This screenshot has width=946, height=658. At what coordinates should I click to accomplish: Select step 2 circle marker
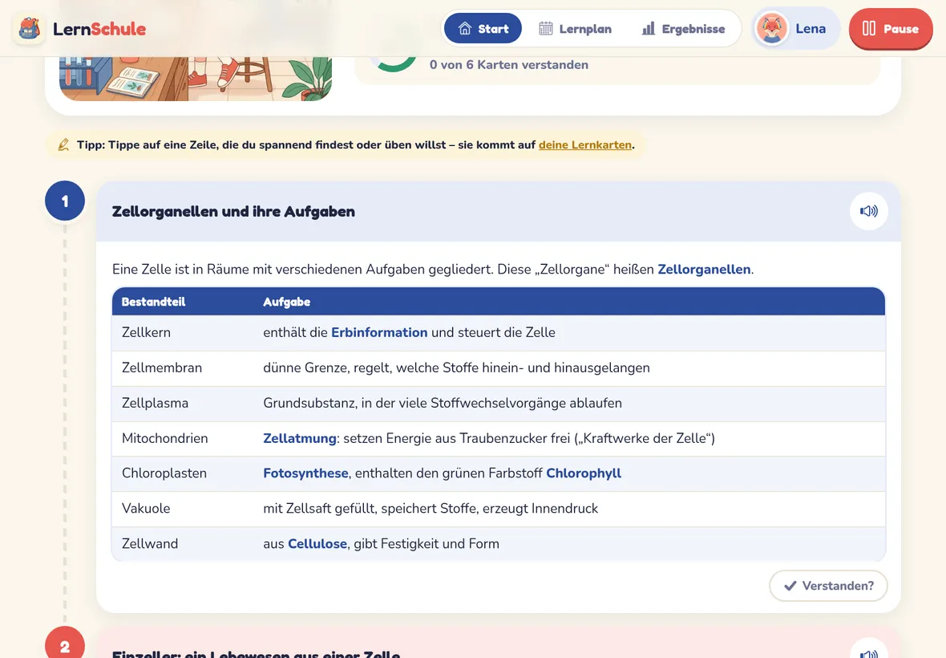coord(65,644)
